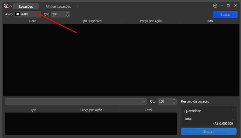Click the Enviar button
This screenshot has width=241, height=138.
tap(209, 131)
